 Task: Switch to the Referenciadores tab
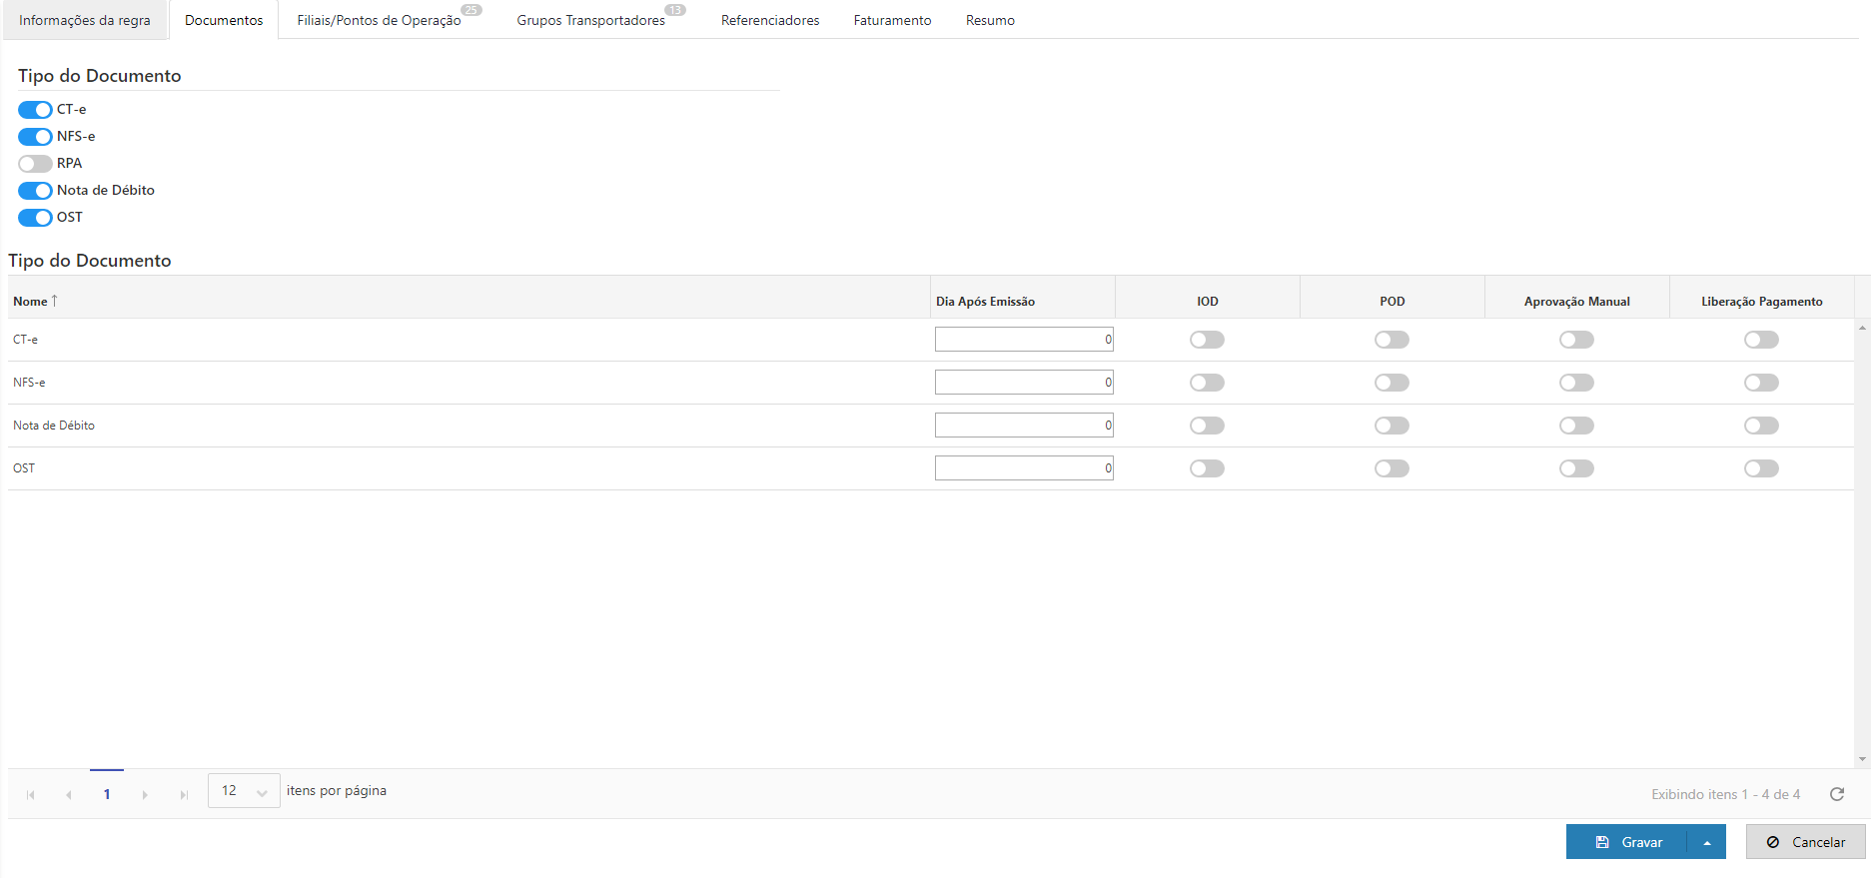click(770, 20)
